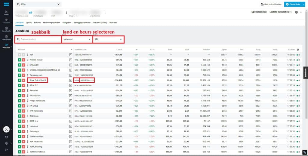The height and width of the screenshot is (156, 308).
Task: Click the top search field containing RDSA
Action: [38, 4]
